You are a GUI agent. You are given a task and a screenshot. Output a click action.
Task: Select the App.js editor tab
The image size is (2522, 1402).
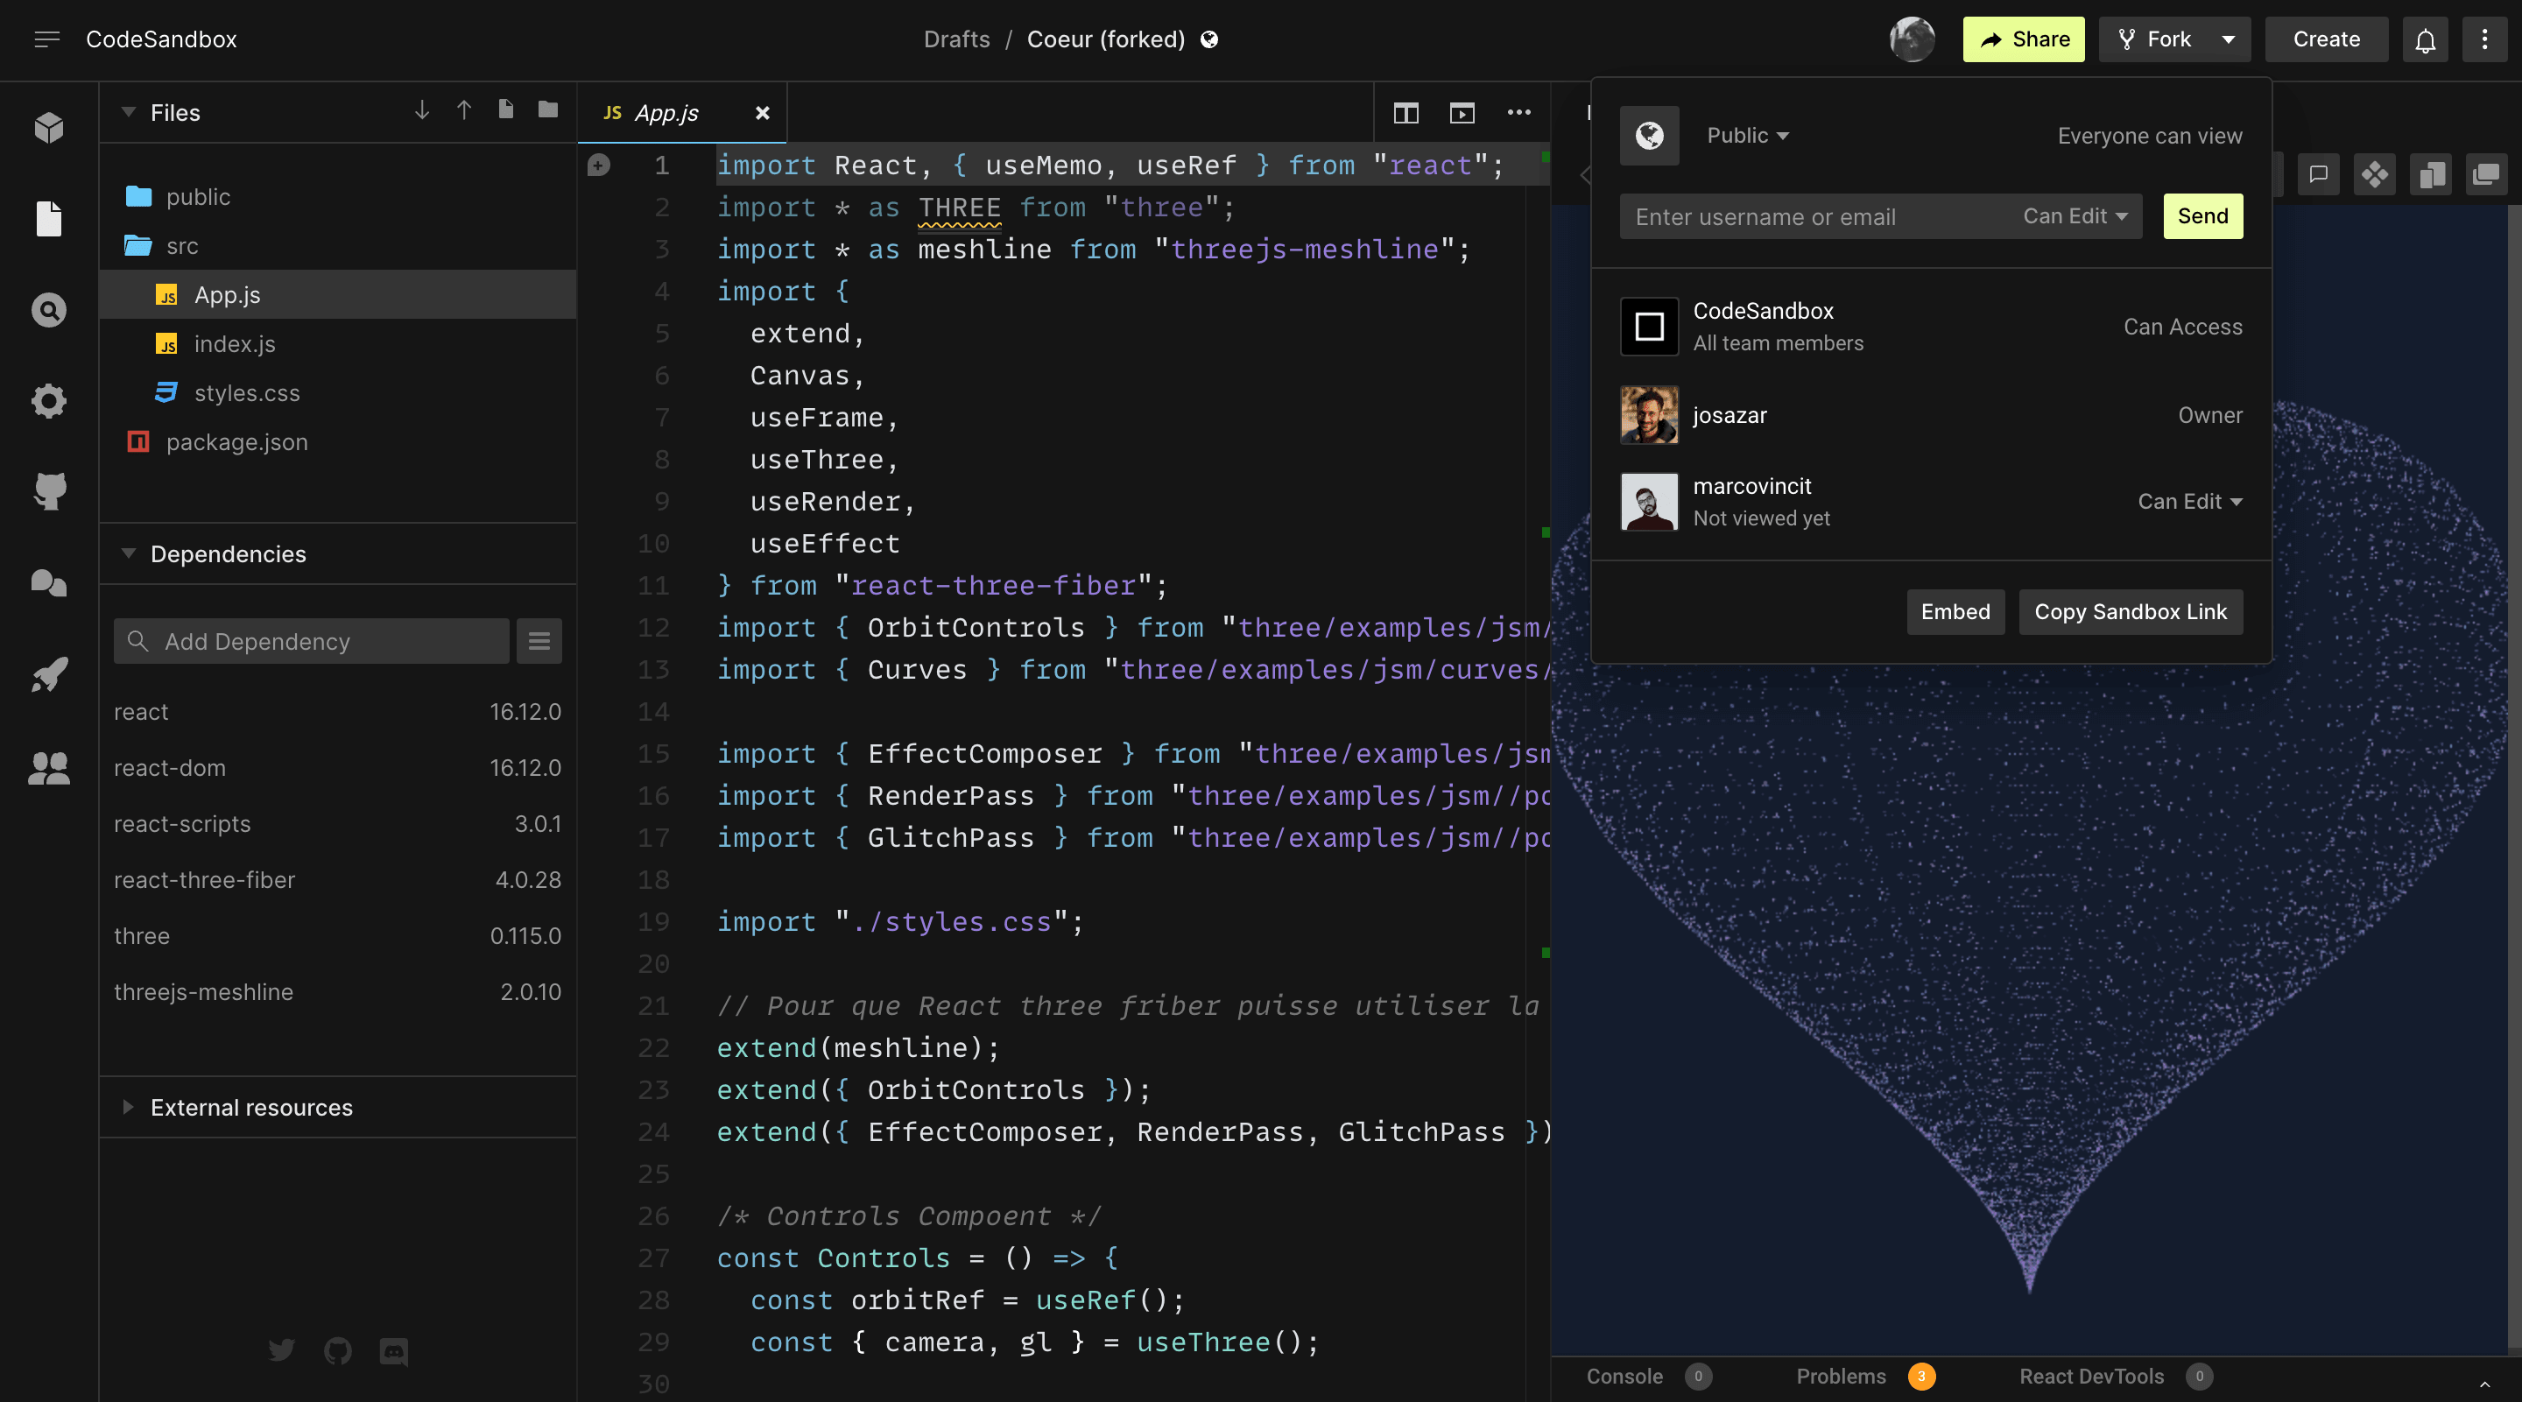(666, 114)
